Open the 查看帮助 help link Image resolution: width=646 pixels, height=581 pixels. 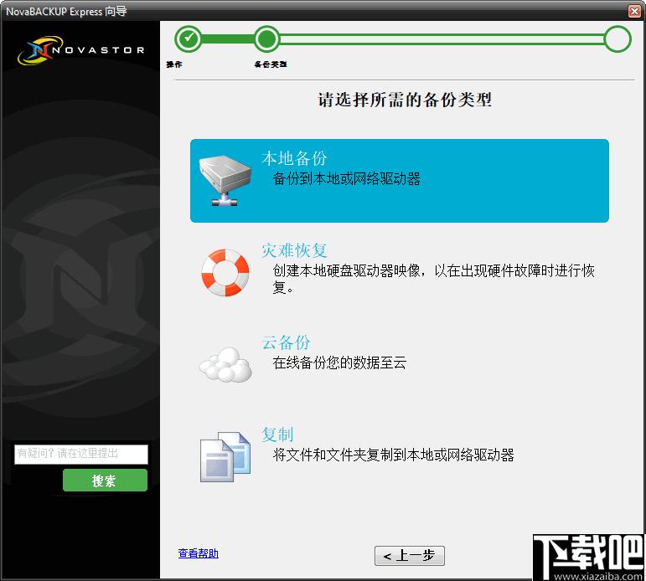(x=199, y=553)
